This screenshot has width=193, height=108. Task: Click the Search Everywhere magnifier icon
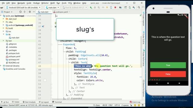pos(139,7)
